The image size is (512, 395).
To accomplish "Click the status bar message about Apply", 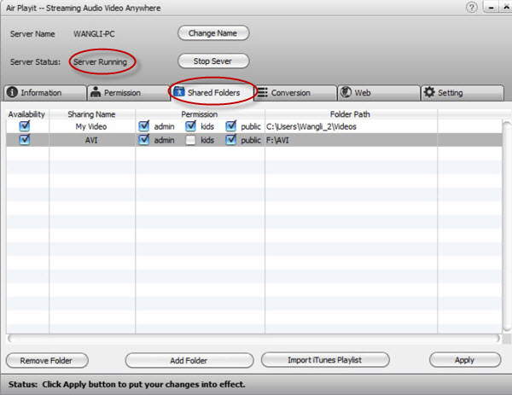I will 126,384.
